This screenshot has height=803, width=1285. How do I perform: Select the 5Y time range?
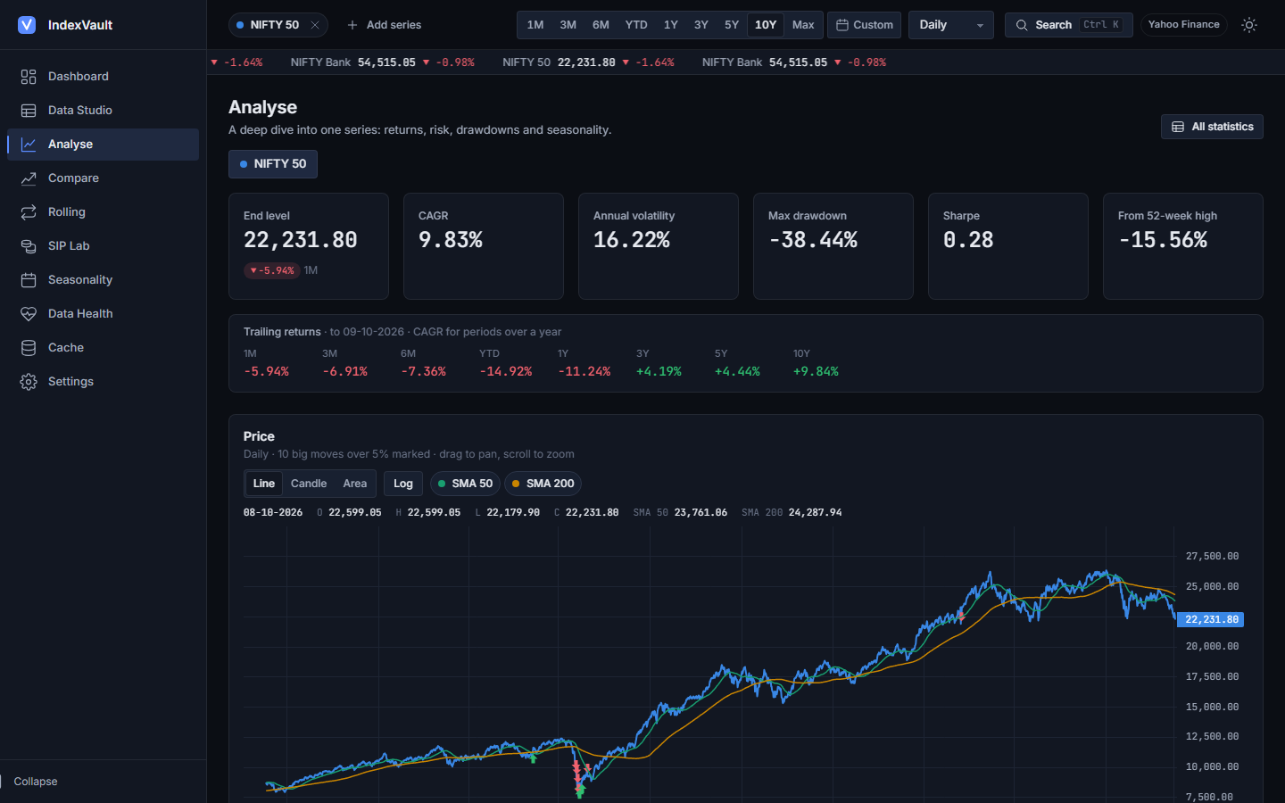(x=732, y=25)
